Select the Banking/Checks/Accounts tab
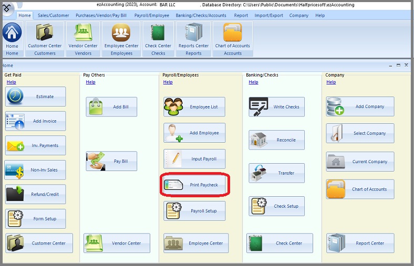Screen dimensions: 414x266 [201, 16]
